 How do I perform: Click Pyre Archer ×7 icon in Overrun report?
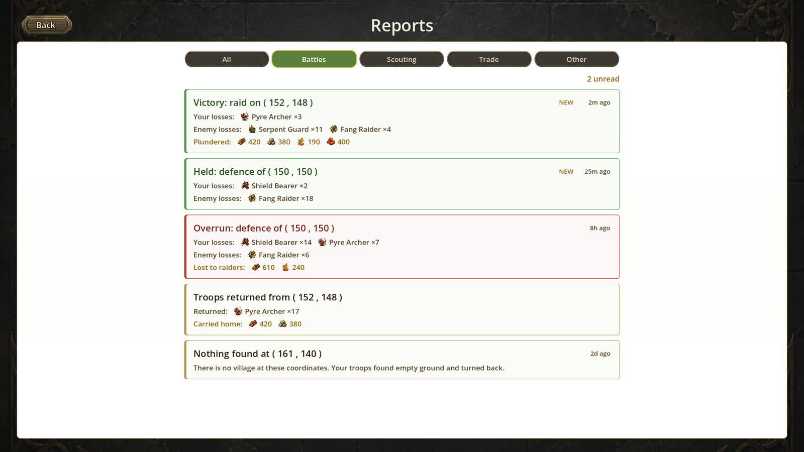point(322,242)
